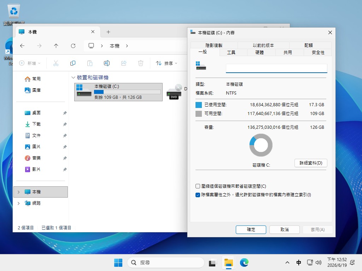Click the 詳細資料(D) button
The height and width of the screenshot is (271, 362).
[311, 163]
